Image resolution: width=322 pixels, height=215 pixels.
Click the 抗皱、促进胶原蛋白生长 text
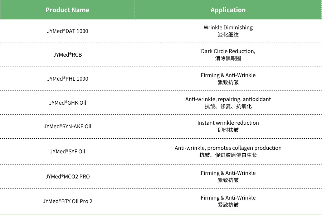pos(228,155)
